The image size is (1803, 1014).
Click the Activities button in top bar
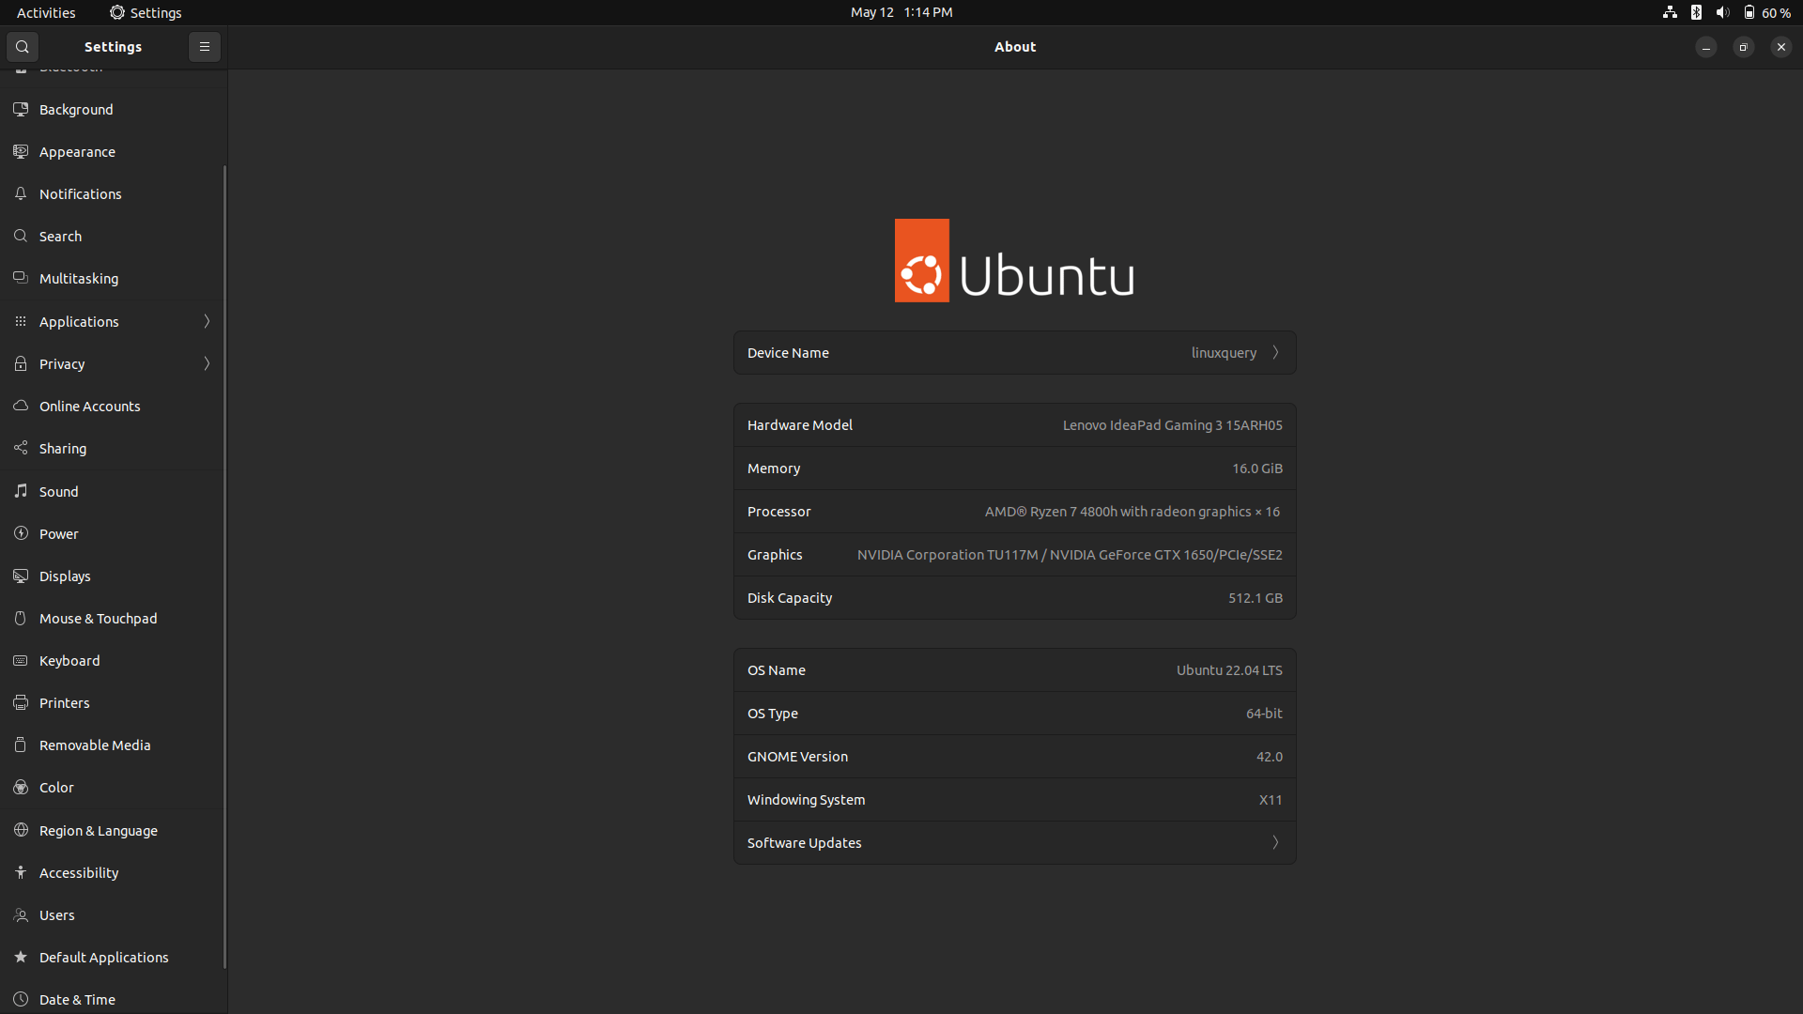pos(46,12)
